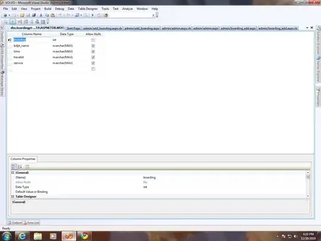The height and width of the screenshot is (241, 321).
Task: Switch Column Properties to Alphabetical sort
Action: point(20,167)
